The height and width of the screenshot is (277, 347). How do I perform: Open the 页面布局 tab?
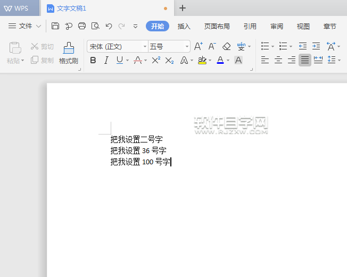click(217, 26)
